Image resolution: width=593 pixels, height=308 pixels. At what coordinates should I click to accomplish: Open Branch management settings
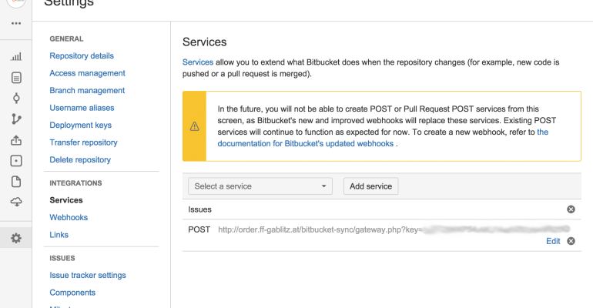pos(87,91)
